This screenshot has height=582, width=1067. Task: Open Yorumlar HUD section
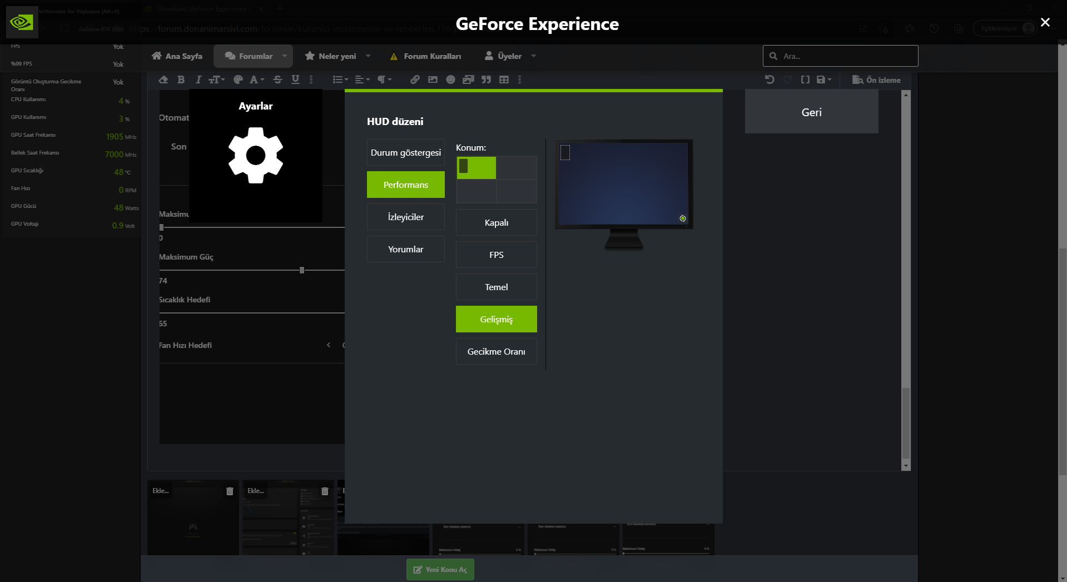(x=406, y=249)
